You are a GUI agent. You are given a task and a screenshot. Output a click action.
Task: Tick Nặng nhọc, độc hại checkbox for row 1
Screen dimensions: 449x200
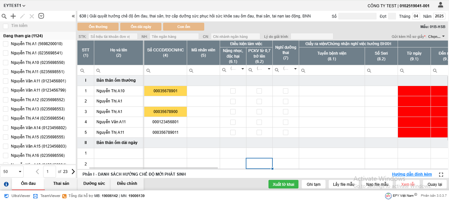[233, 91]
